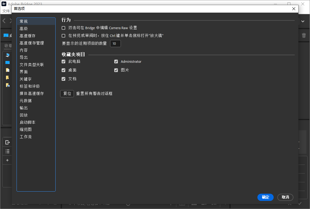
Task: Uncheck the 图片 favorites item
Action: point(116,70)
